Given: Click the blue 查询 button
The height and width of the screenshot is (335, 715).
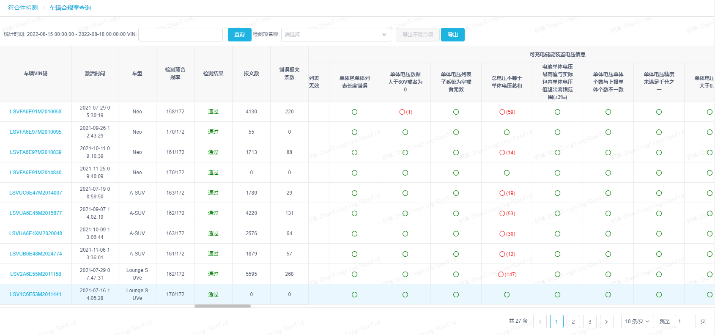Looking at the screenshot, I should 239,35.
